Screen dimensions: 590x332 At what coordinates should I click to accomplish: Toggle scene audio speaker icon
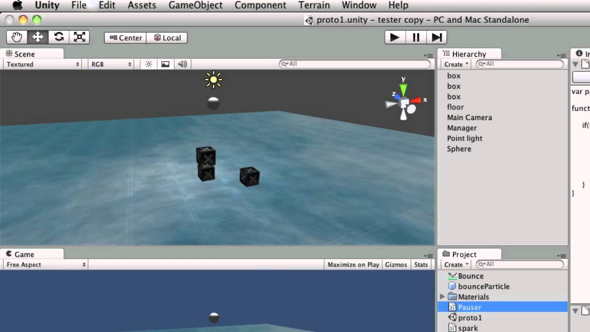click(x=183, y=64)
